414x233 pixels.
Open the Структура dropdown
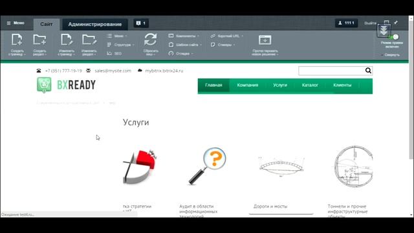121,45
